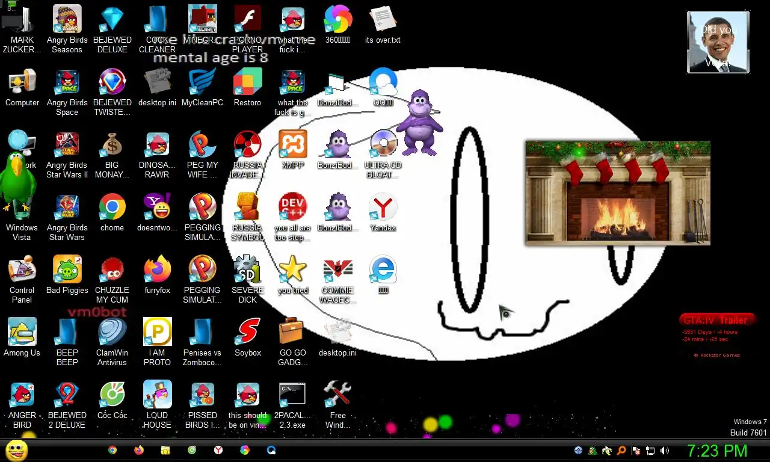Launch Angry Birds Star Wars II
The height and width of the screenshot is (462, 770).
tap(67, 154)
